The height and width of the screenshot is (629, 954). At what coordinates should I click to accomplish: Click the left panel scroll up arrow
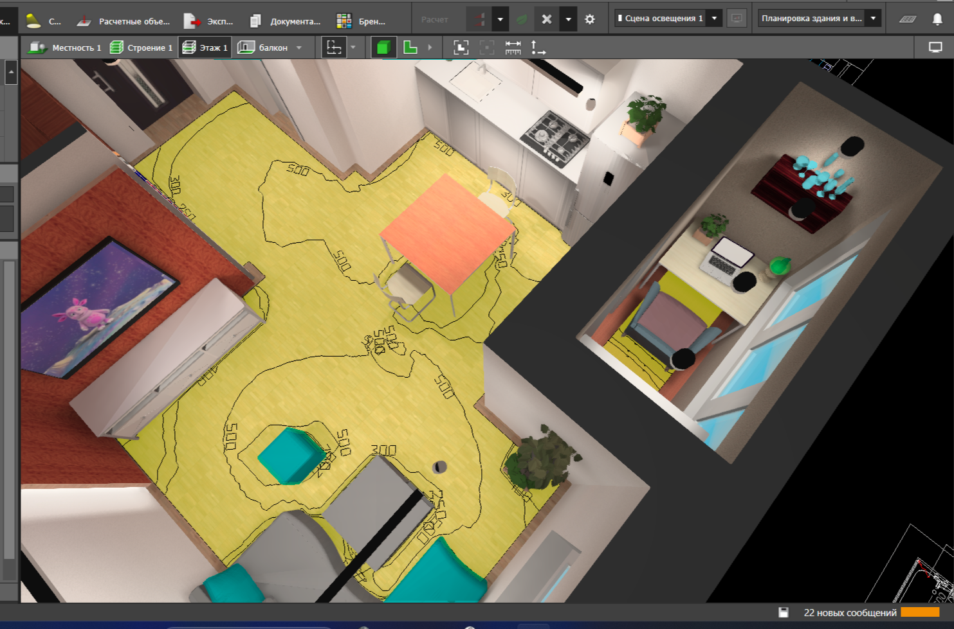11,72
